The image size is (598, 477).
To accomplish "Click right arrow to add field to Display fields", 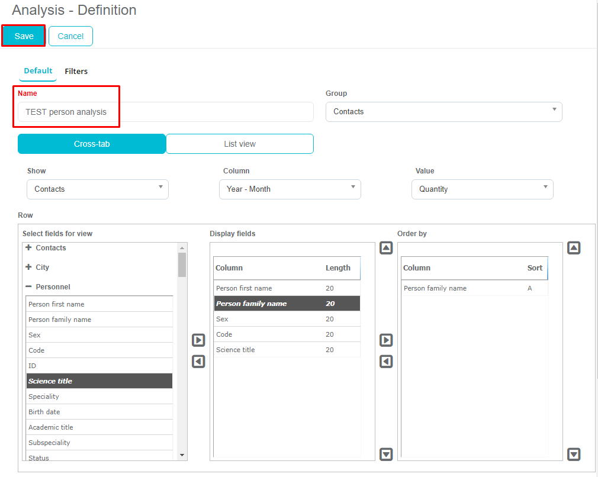I will (198, 340).
